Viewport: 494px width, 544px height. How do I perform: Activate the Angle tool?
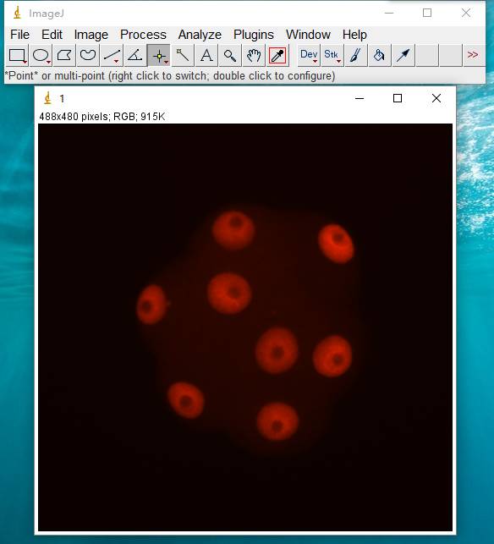pyautogui.click(x=135, y=55)
